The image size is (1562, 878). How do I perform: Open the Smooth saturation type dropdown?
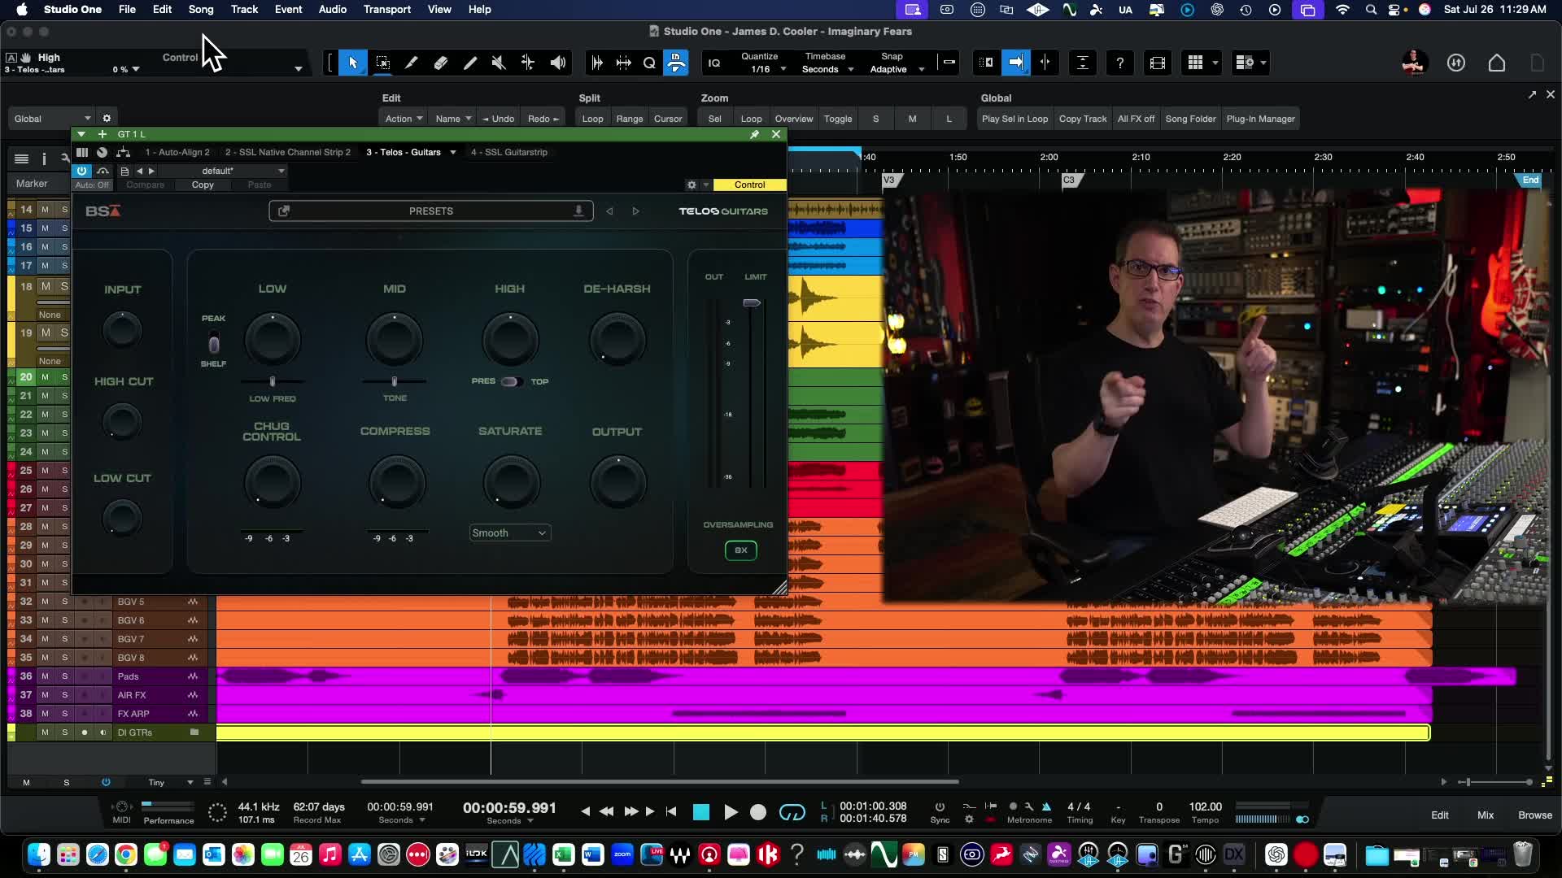coord(509,533)
